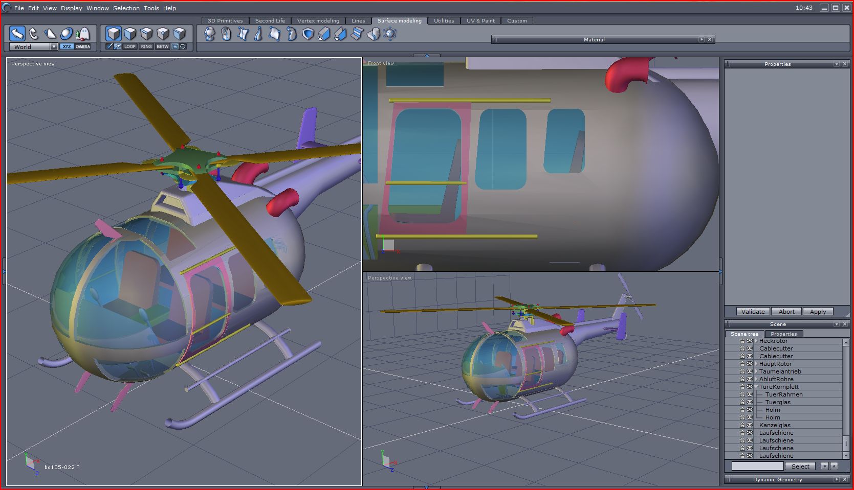Open the Selection menu
Image resolution: width=854 pixels, height=490 pixels.
click(x=126, y=8)
